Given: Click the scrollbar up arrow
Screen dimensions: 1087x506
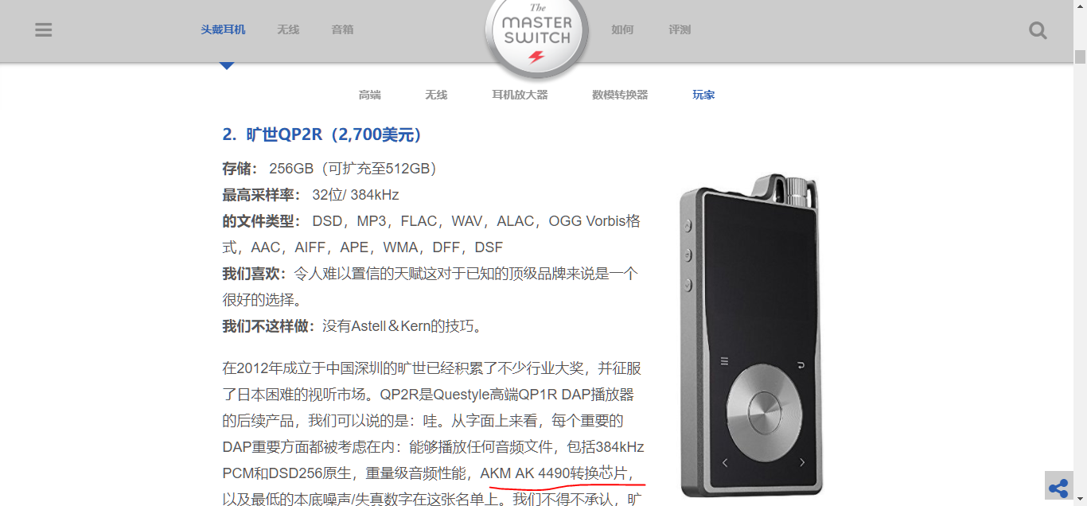Looking at the screenshot, I should click(1080, 6).
